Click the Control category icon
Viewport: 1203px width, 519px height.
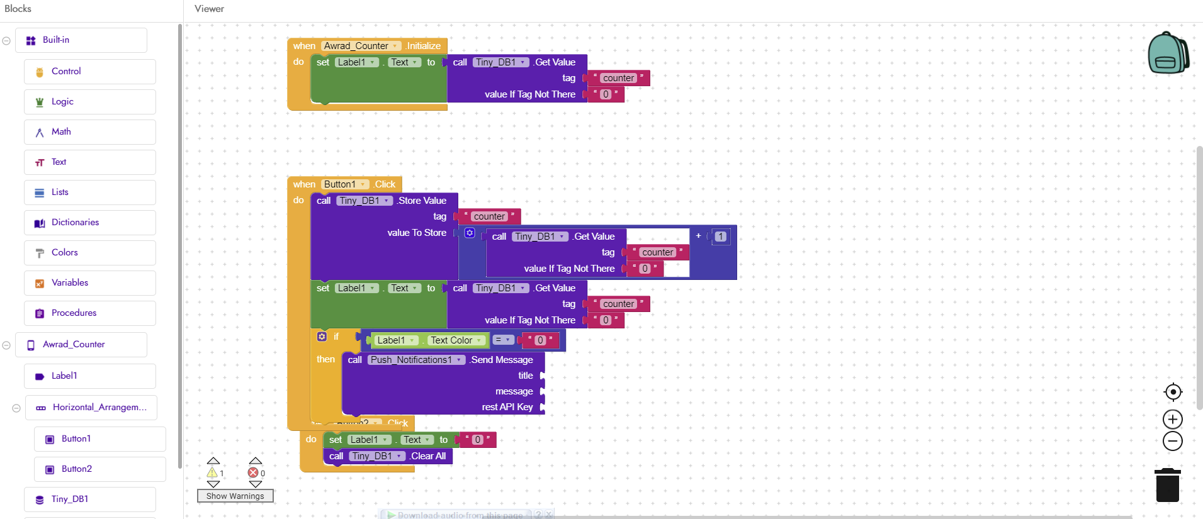[x=40, y=72]
